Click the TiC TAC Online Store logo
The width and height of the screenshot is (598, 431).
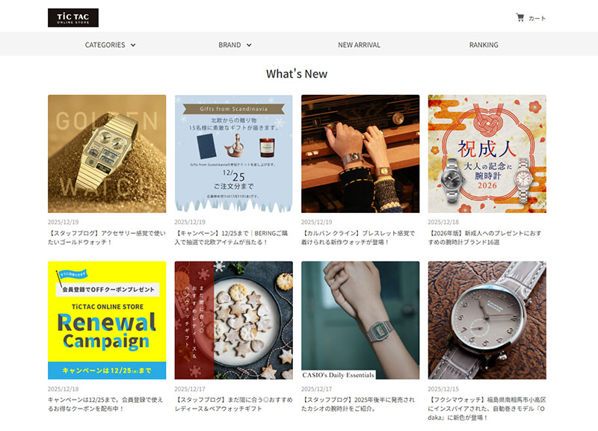click(73, 18)
